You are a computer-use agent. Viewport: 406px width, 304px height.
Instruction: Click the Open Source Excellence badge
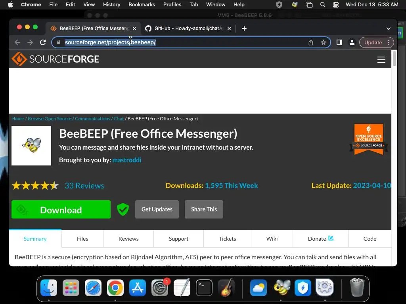(369, 139)
